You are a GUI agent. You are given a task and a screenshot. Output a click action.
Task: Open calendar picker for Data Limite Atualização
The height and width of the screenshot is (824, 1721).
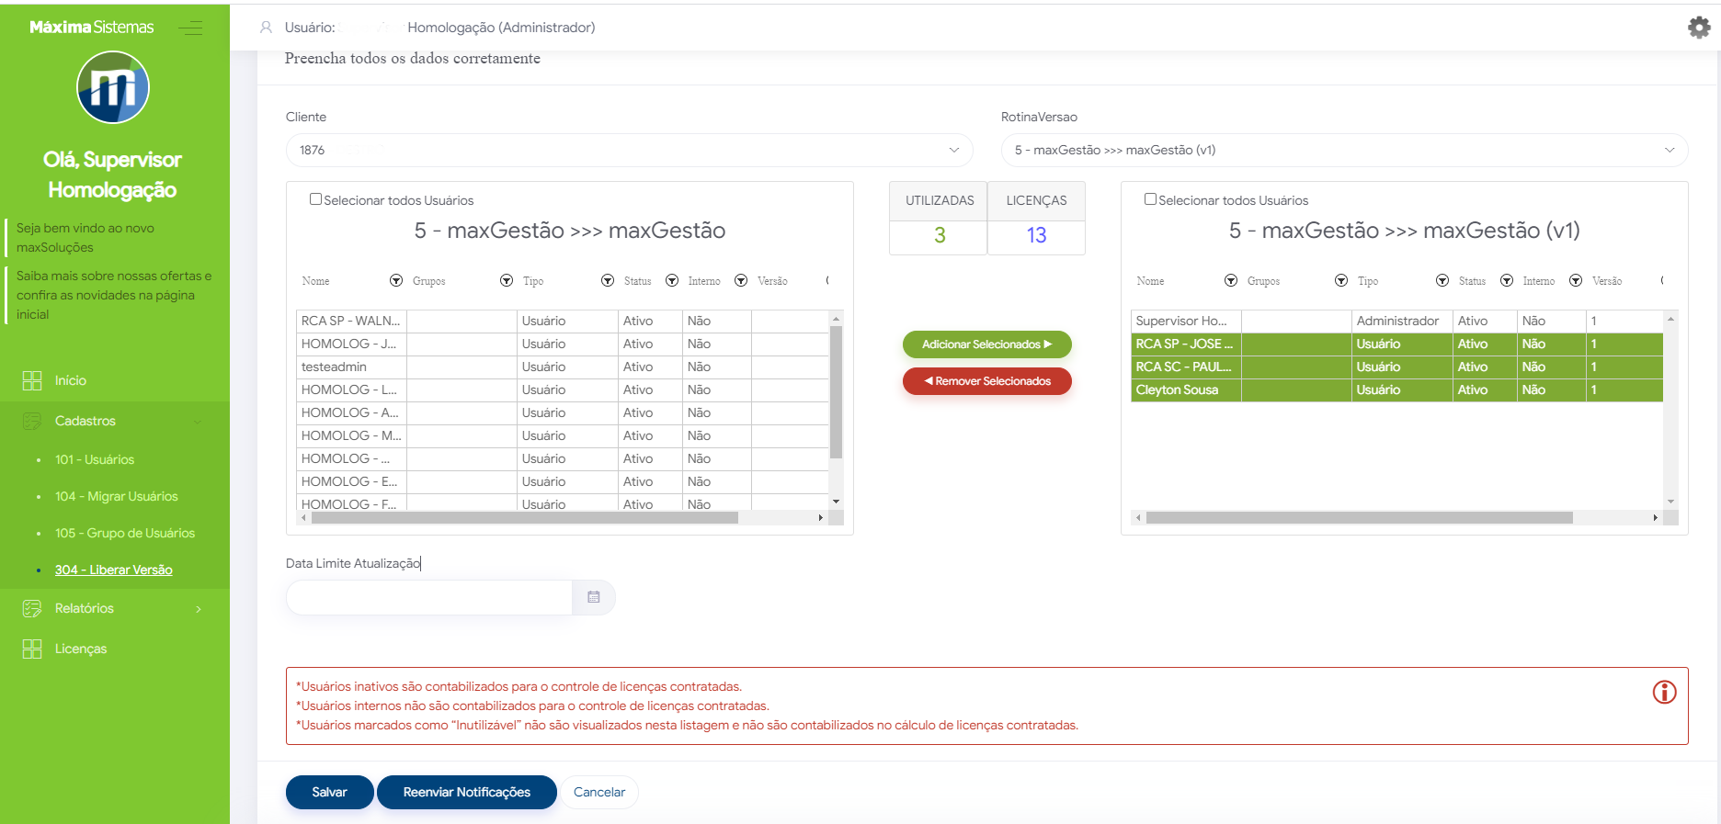pos(593,597)
